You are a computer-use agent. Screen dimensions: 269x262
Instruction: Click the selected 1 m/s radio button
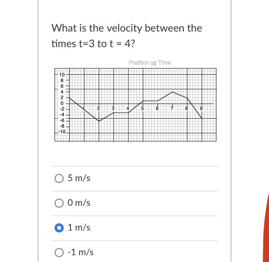pos(59,228)
